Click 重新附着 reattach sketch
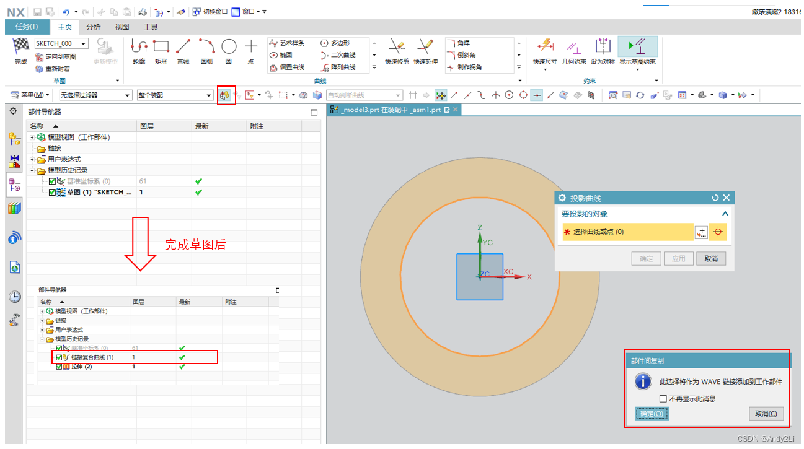 (x=53, y=69)
